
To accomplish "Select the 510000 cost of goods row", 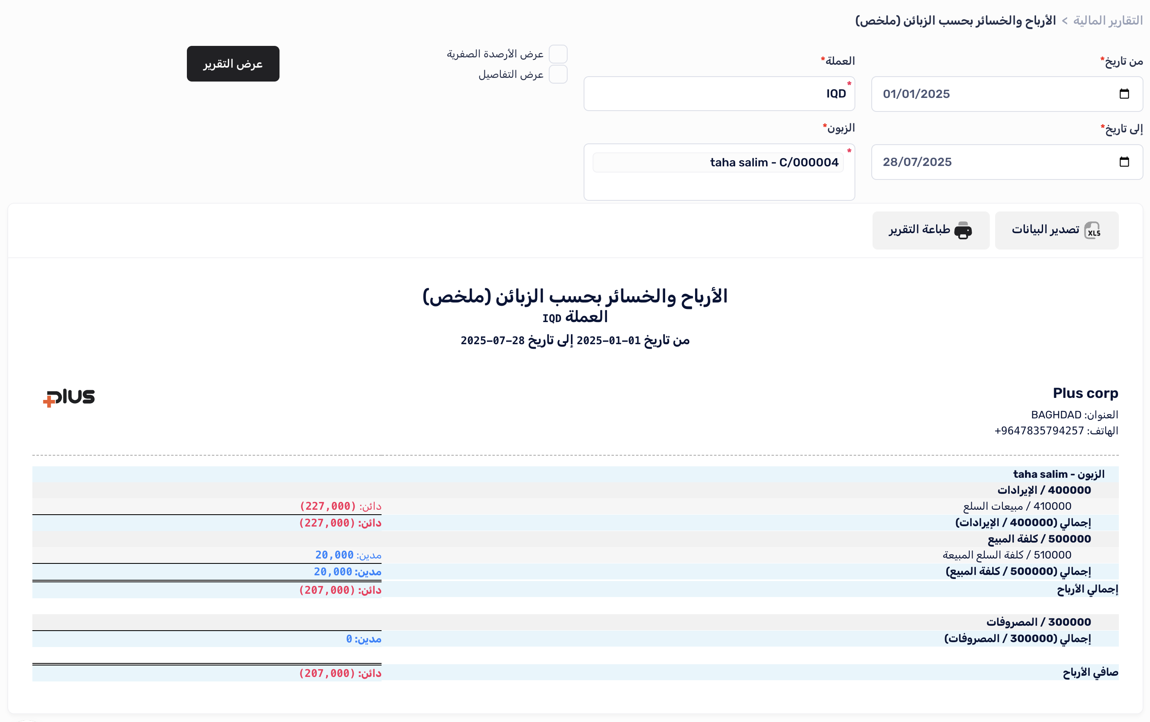I will [x=1006, y=555].
